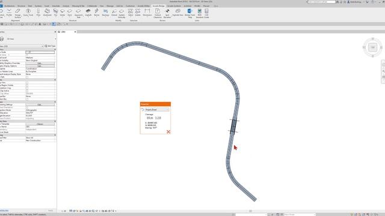Click the Query Tools icon

click(28, 13)
